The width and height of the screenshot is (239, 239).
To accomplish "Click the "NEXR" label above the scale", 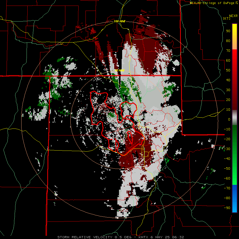I will coord(233,16).
